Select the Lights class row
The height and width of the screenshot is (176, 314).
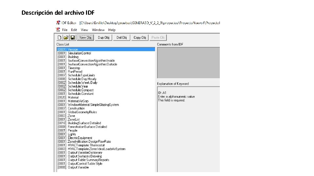(x=106, y=134)
